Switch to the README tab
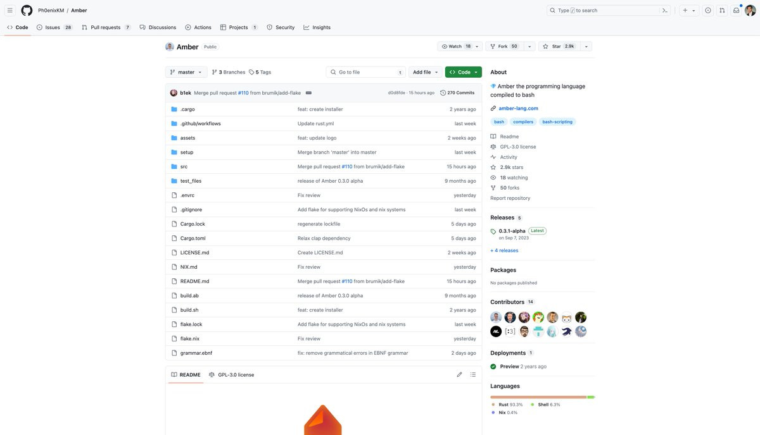Image resolution: width=760 pixels, height=435 pixels. [x=186, y=374]
